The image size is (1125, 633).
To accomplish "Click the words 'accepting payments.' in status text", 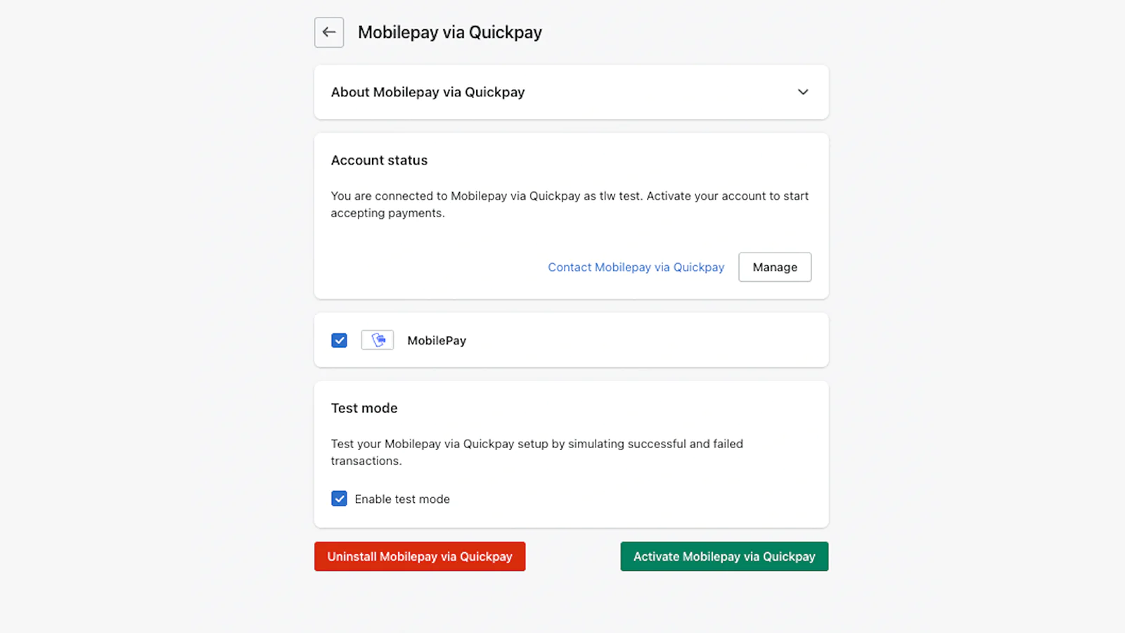I will pos(387,213).
